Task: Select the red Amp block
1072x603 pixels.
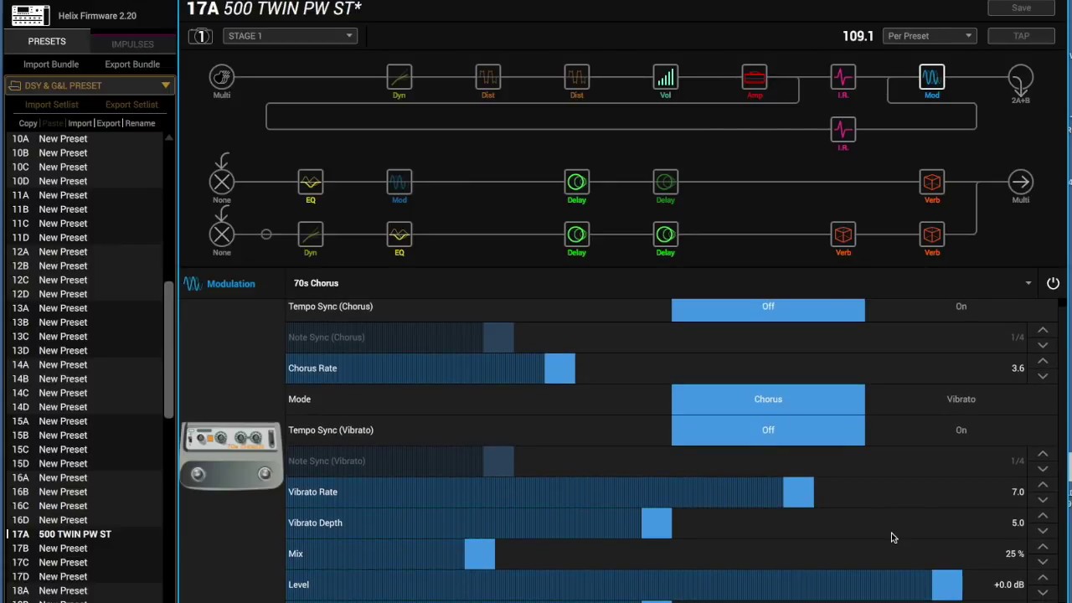Action: 755,78
